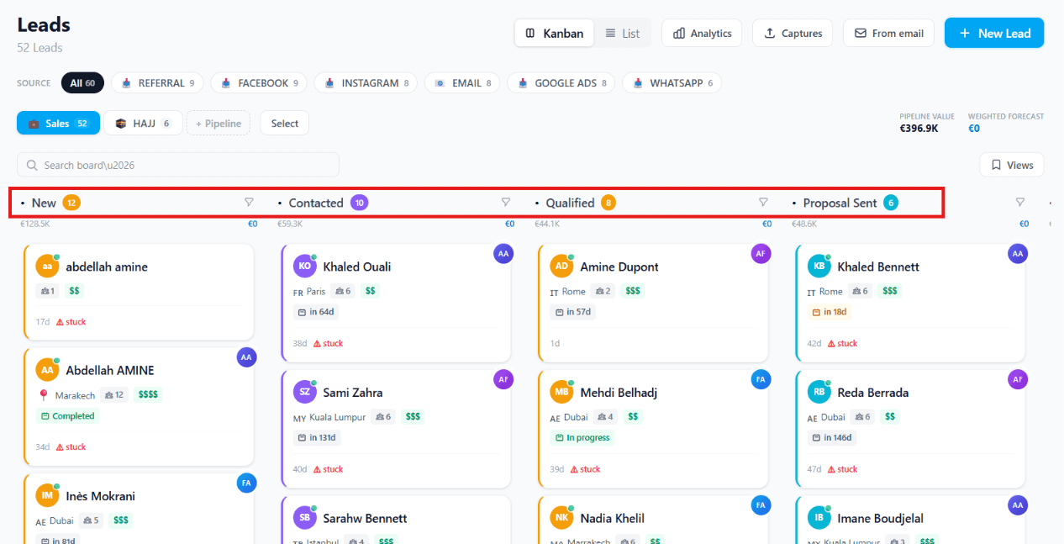Screen dimensions: 1064x544
Task: Click the FA assignee avatar on Mehdi Belhadj card
Action: pyautogui.click(x=761, y=379)
